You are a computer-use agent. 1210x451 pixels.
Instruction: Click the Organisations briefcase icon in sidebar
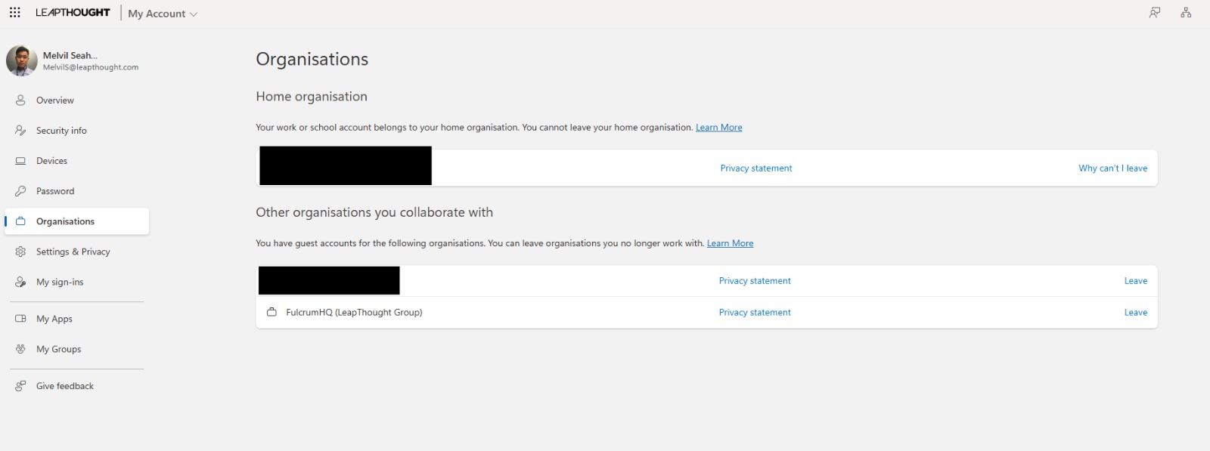(x=20, y=221)
